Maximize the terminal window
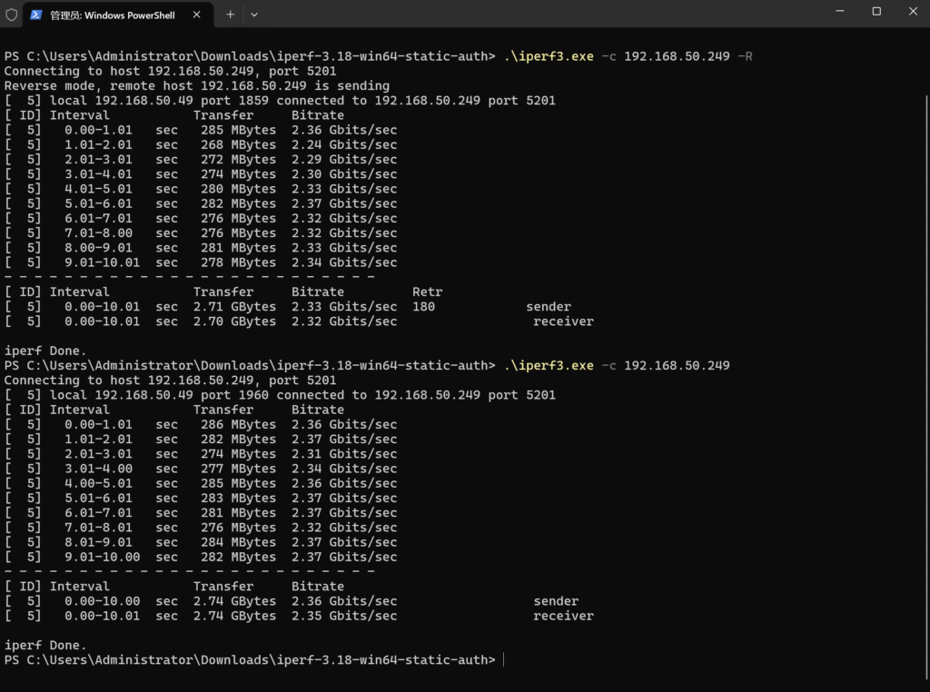 click(x=876, y=12)
